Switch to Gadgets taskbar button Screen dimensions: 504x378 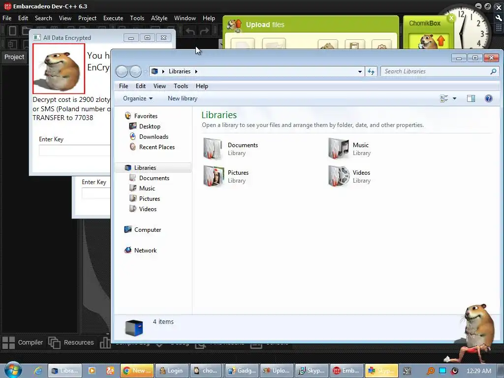point(242,371)
